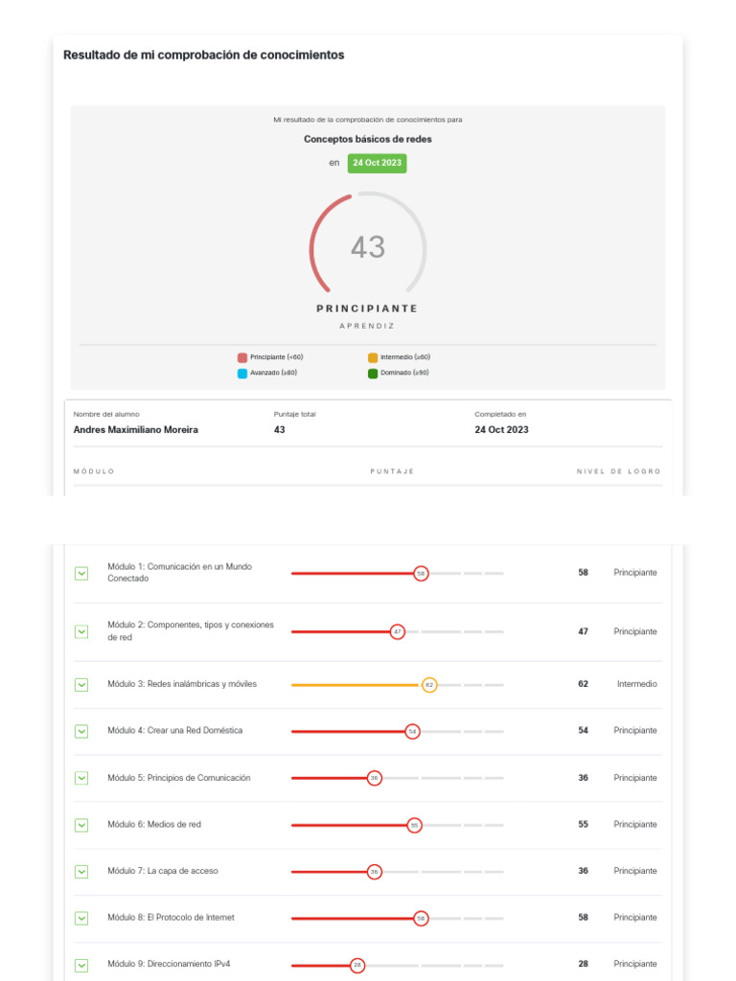
Task: Expand Módulo 8 El Protocolo de Internet
Action: 81,918
